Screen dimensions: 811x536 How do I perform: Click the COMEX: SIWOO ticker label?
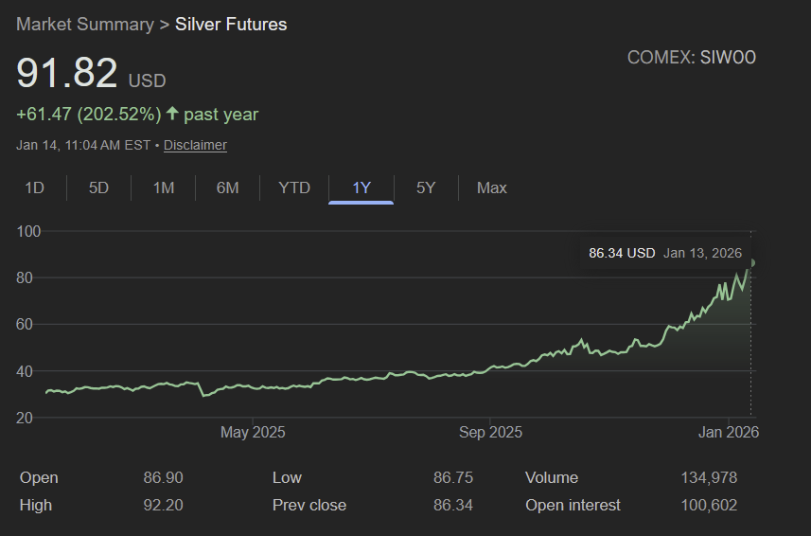pyautogui.click(x=691, y=58)
